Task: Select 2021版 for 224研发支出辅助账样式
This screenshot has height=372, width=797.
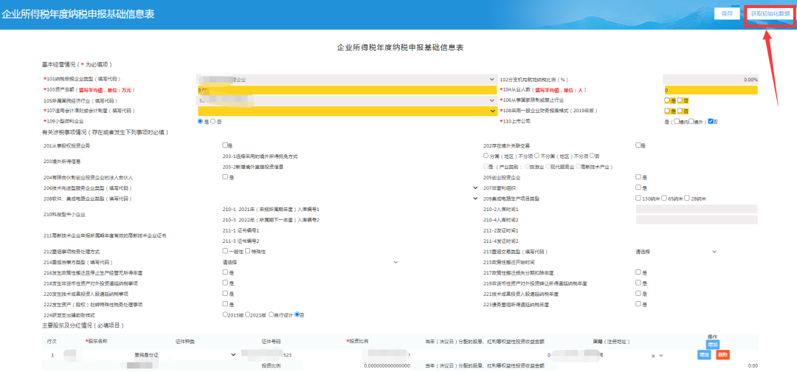Action: click(247, 314)
